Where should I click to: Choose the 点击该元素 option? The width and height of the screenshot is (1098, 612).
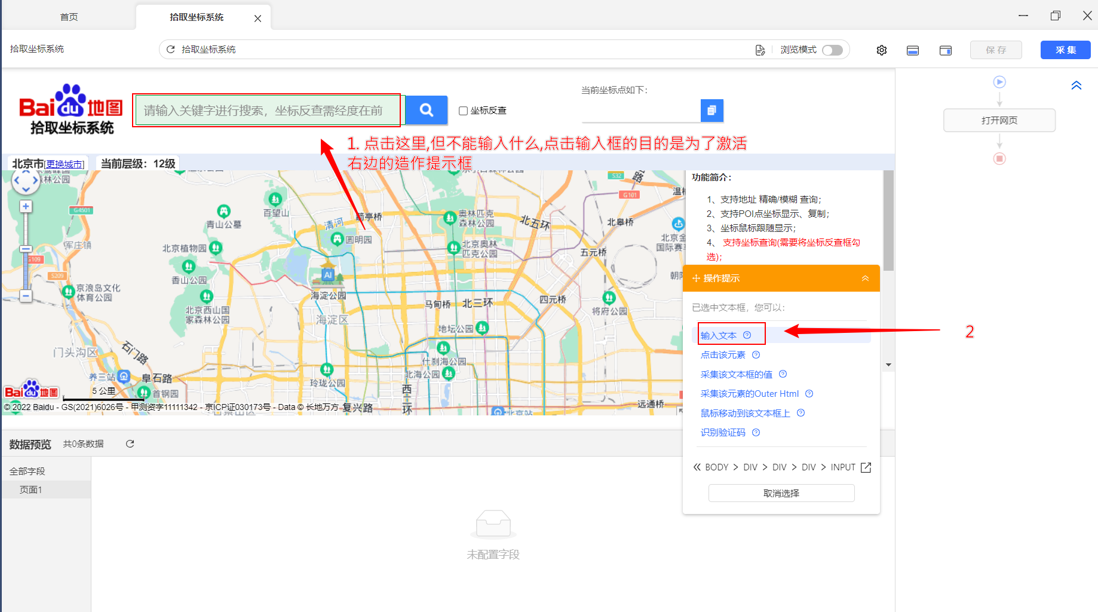723,355
